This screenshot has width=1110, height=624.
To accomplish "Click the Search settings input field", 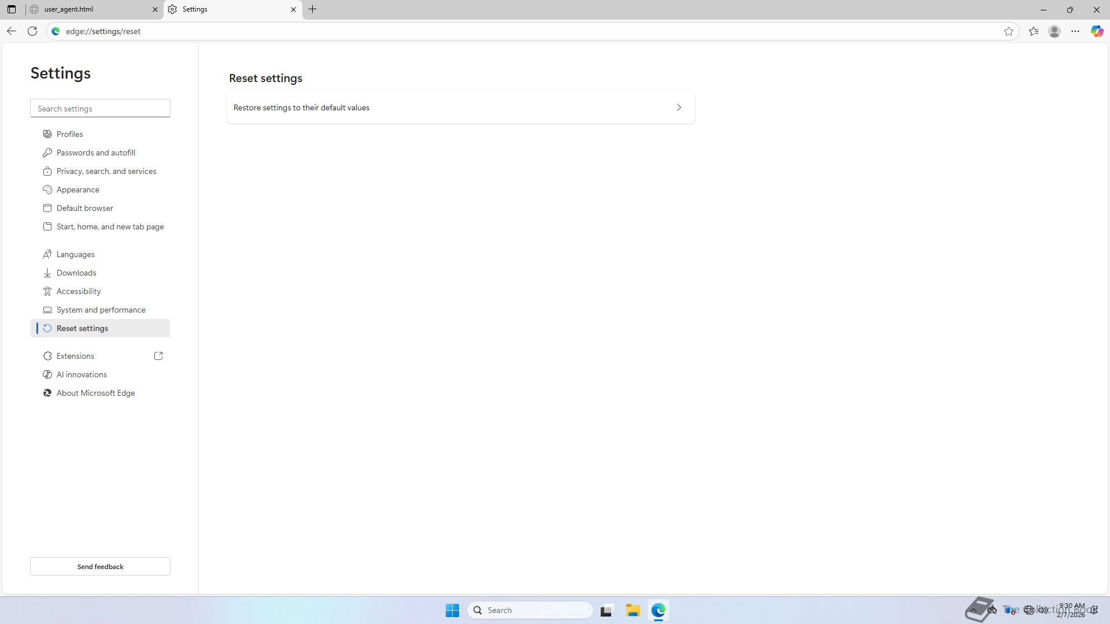I will 100,109.
